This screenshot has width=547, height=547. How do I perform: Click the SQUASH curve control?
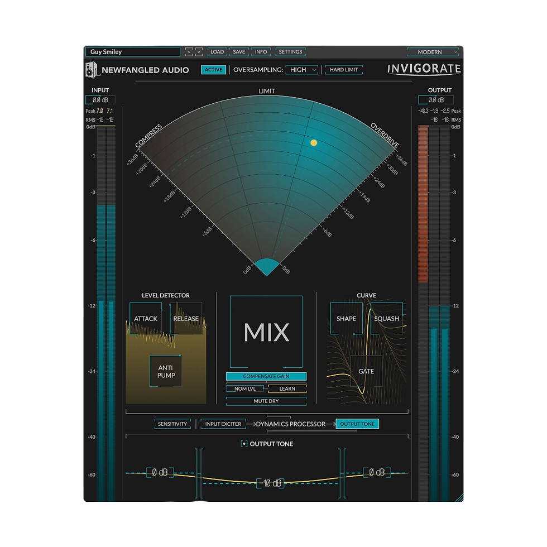(386, 318)
